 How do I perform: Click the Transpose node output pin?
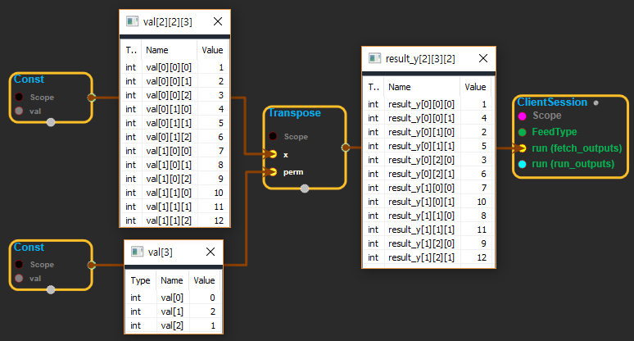tap(345, 148)
